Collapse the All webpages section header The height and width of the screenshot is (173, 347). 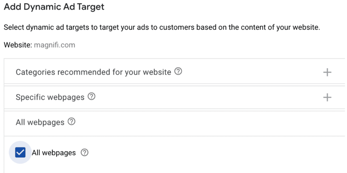[x=40, y=122]
